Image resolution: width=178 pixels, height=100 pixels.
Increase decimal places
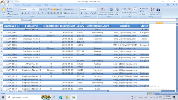[92, 13]
